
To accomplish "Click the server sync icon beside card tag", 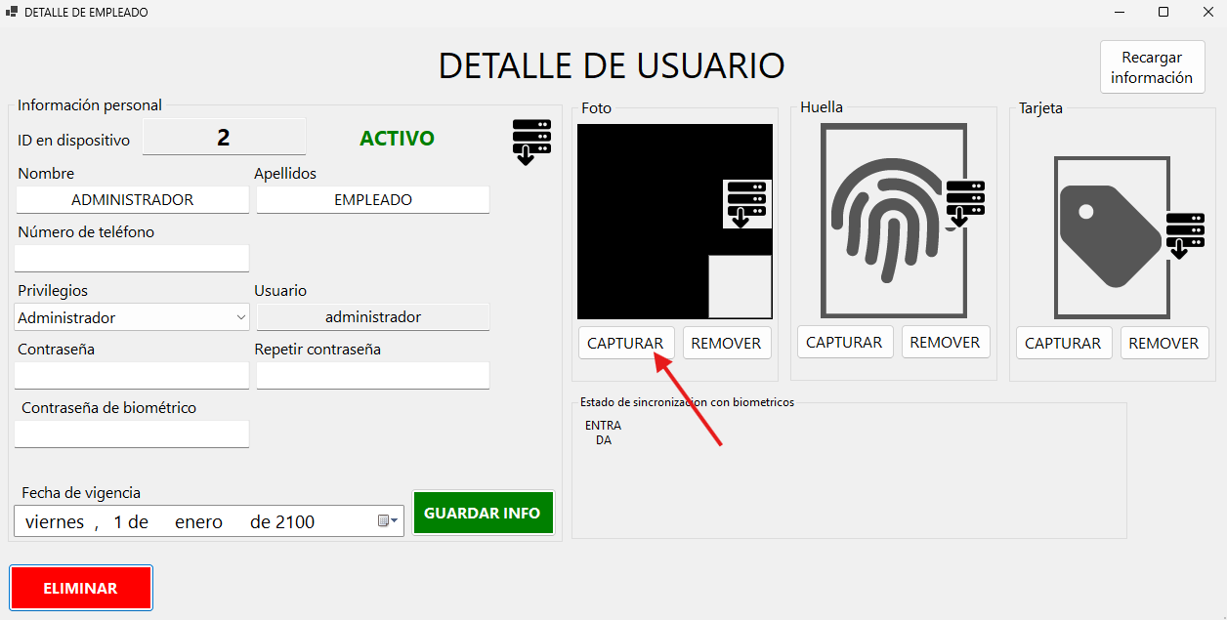I will click(x=1185, y=236).
